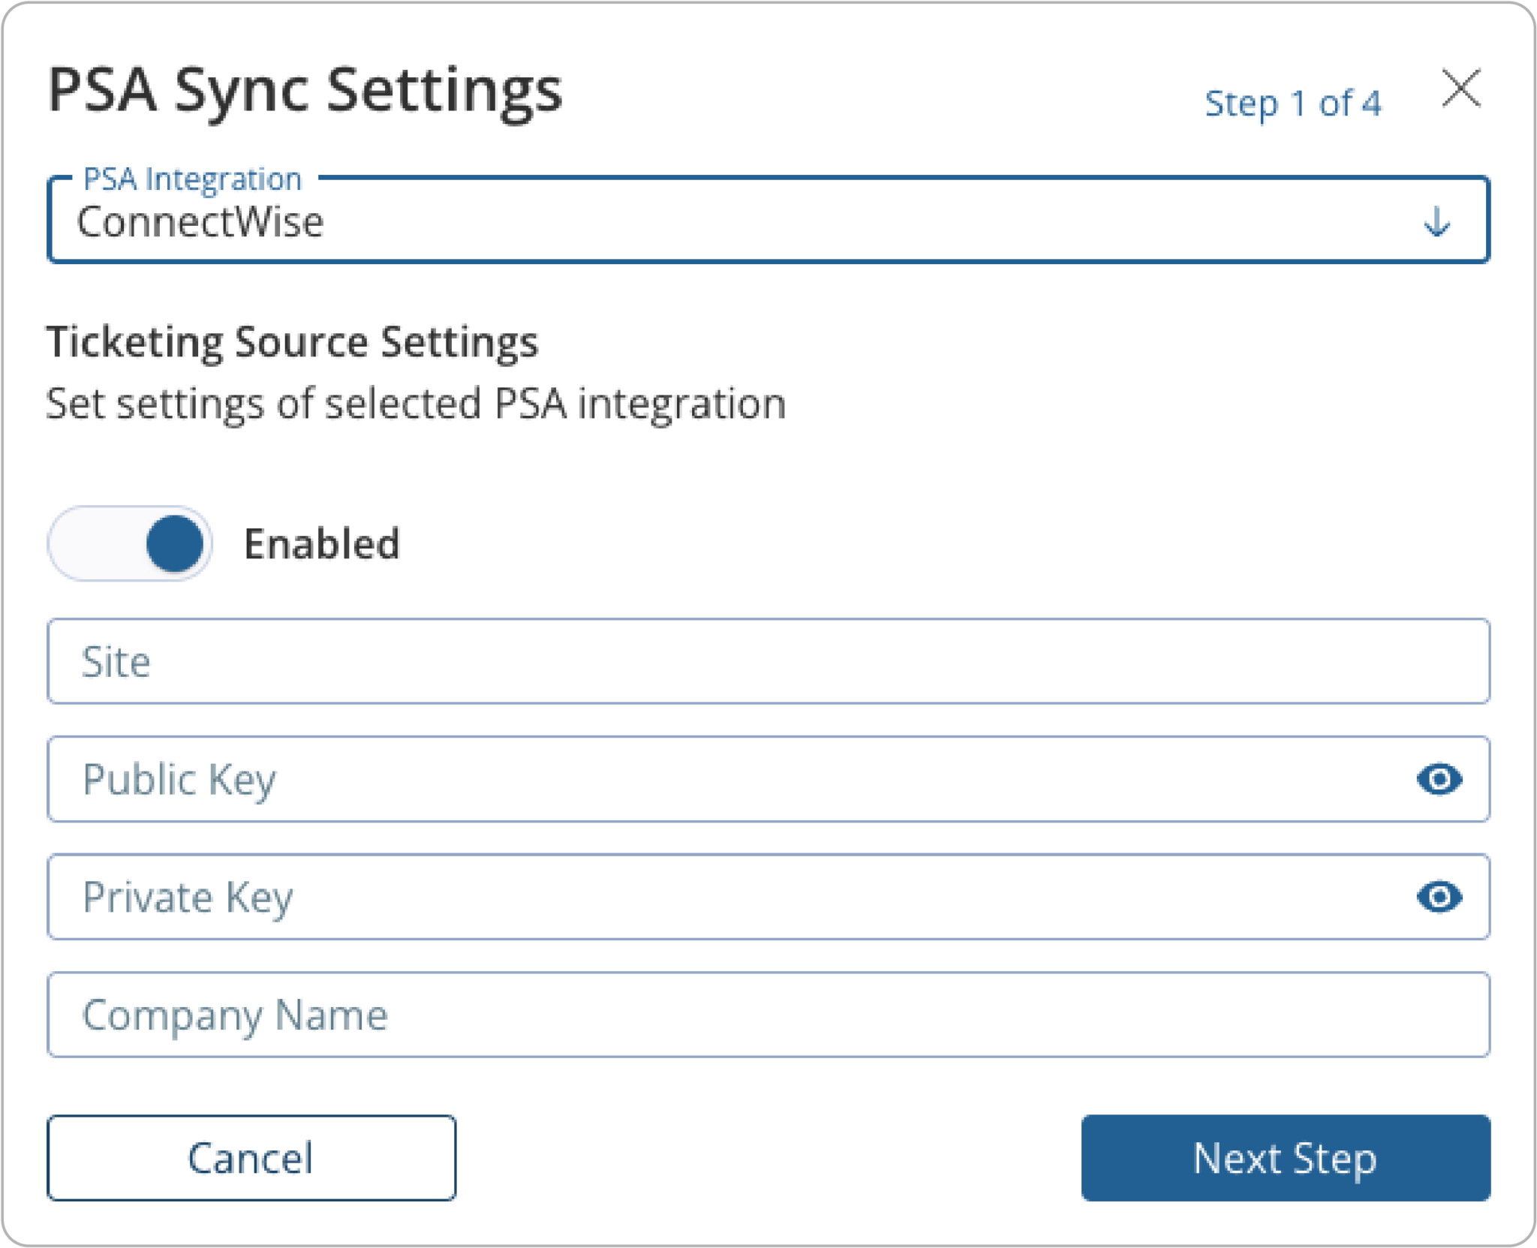Select the Ticketing Source Settings heading

click(293, 342)
